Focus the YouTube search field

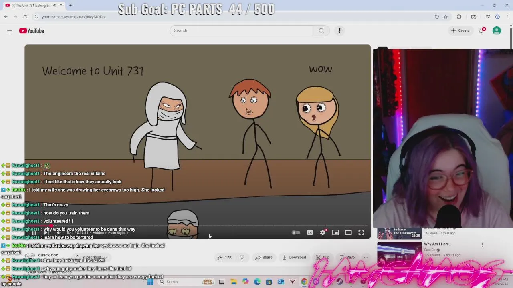click(242, 30)
